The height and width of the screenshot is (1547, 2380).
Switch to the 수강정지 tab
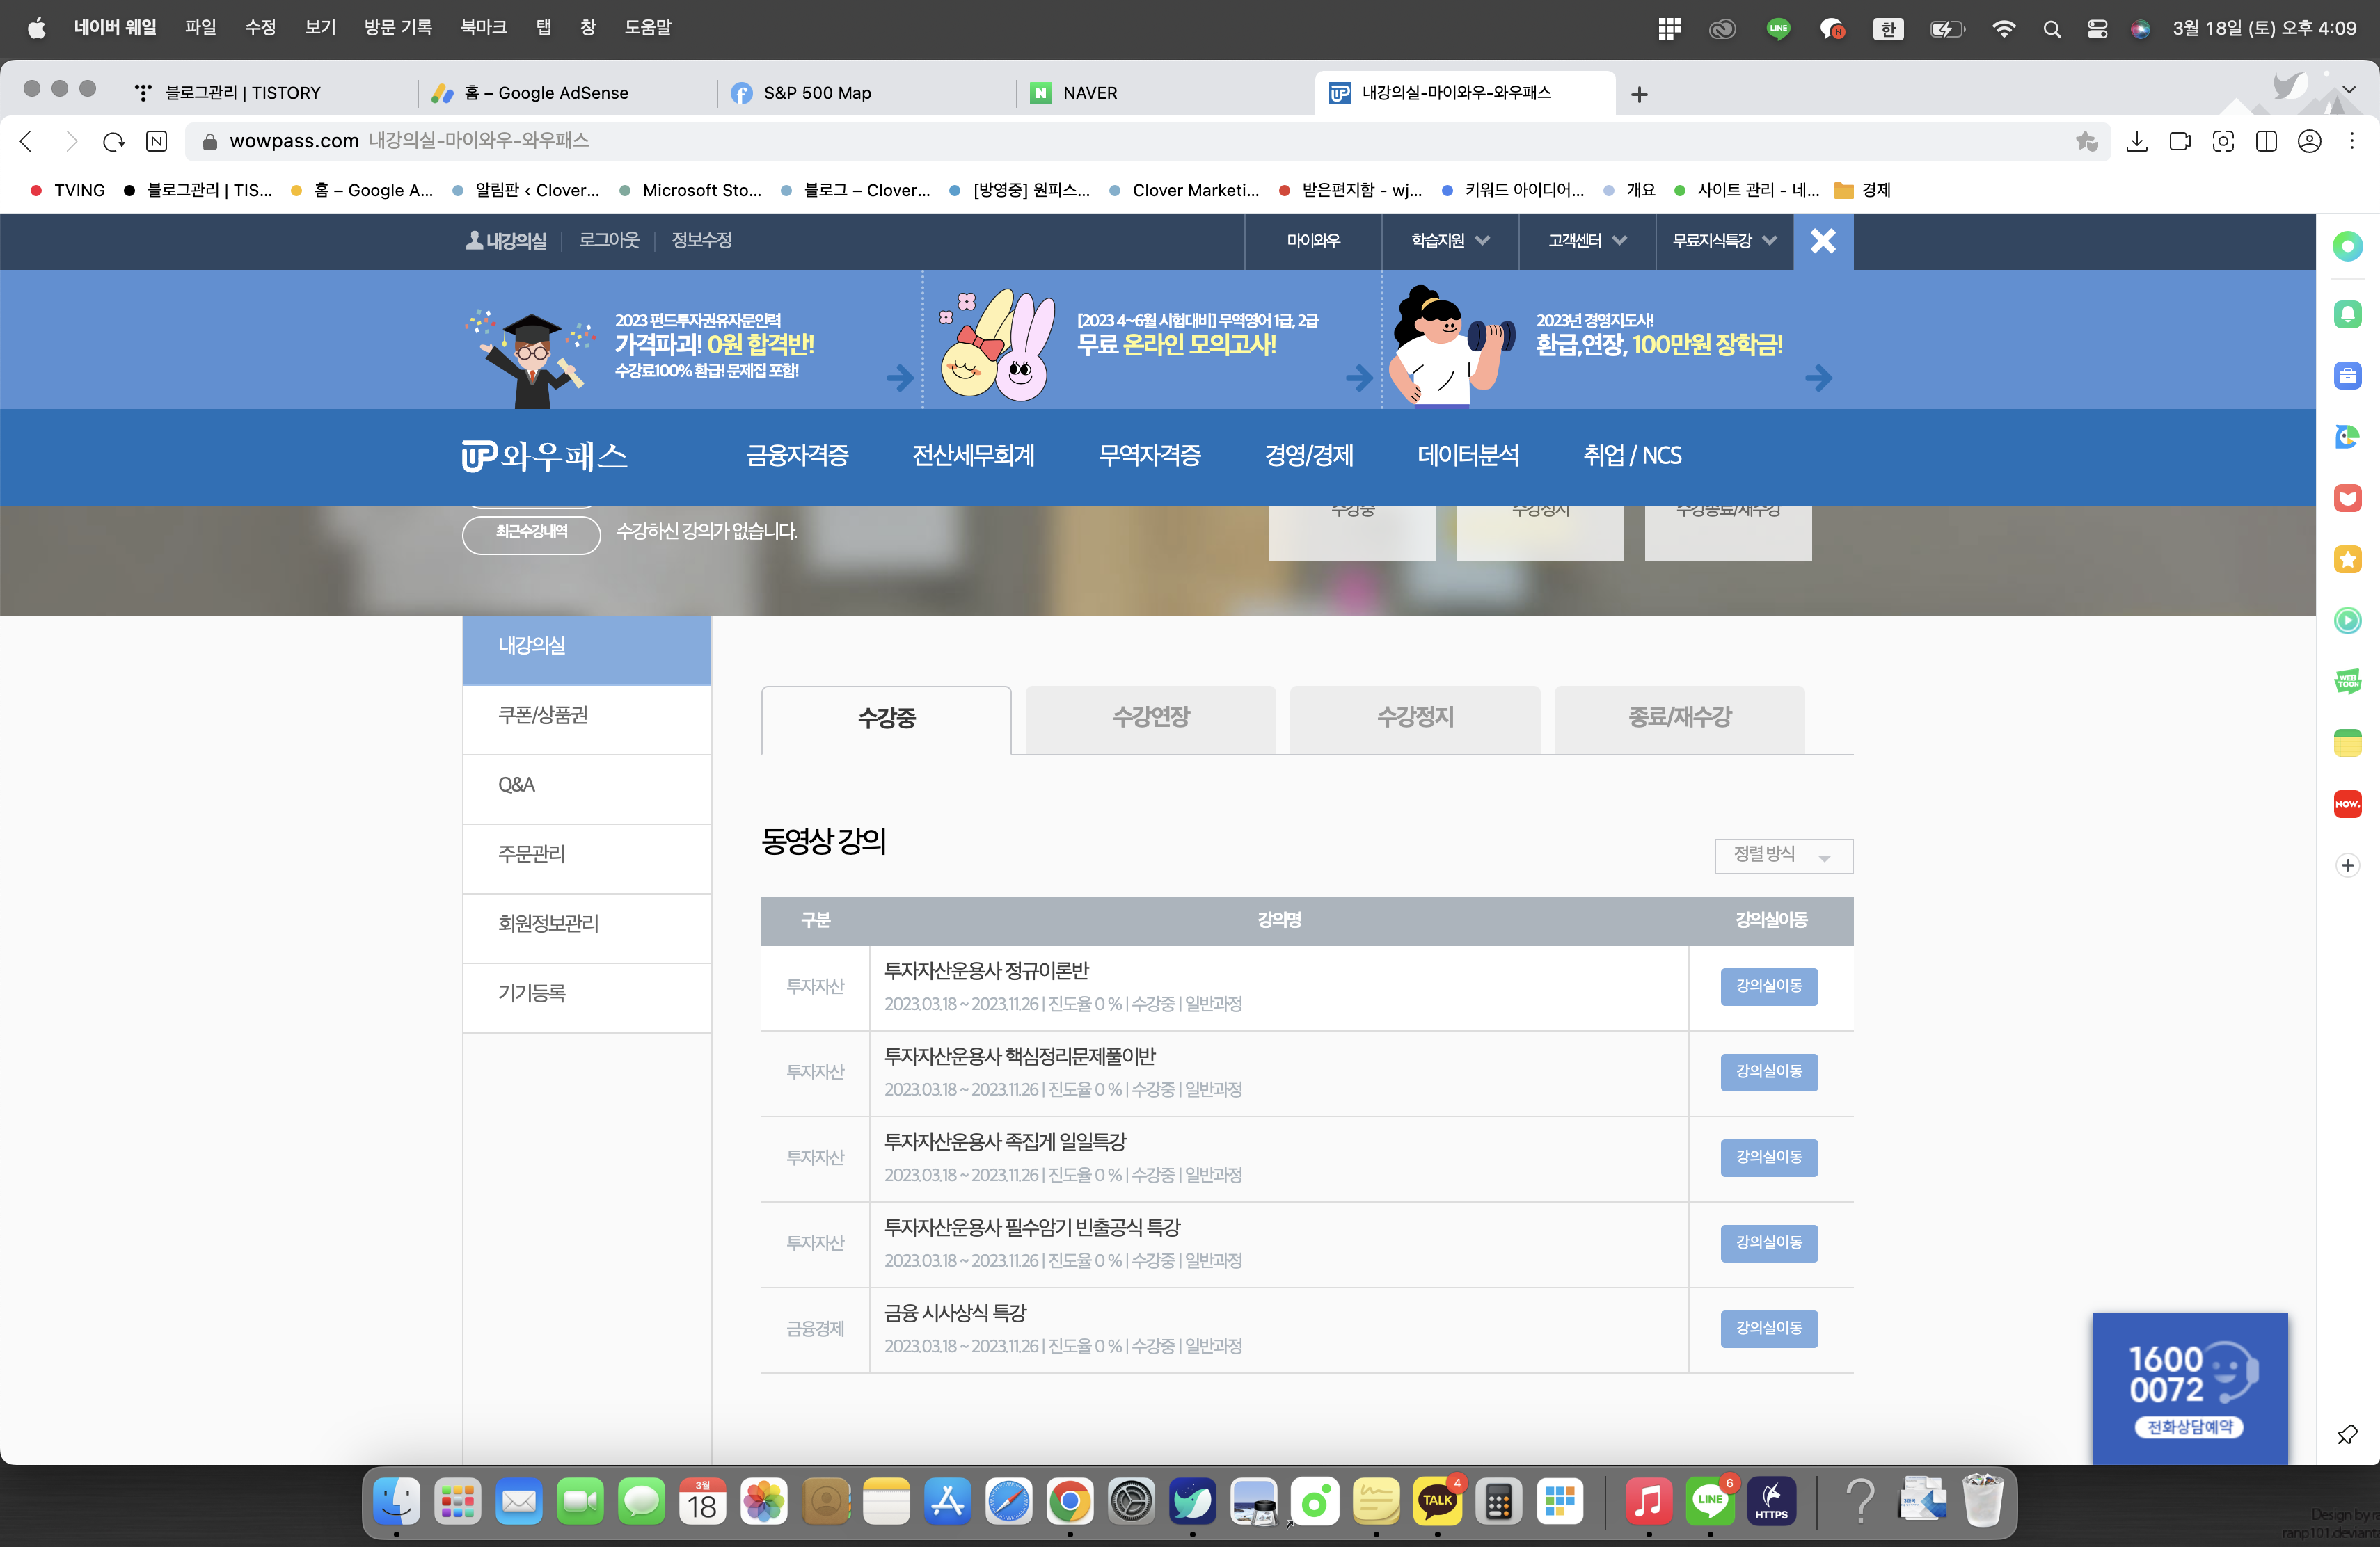click(1415, 719)
